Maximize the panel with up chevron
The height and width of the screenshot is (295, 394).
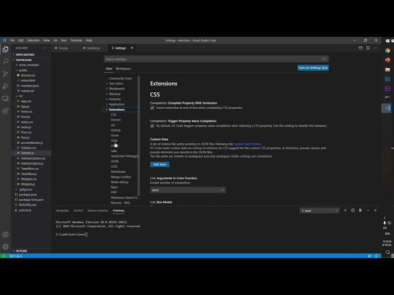point(368,210)
